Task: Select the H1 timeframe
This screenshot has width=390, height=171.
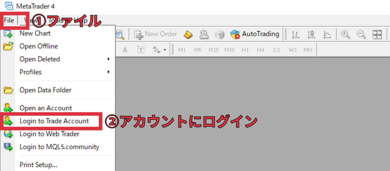Action: [245, 50]
